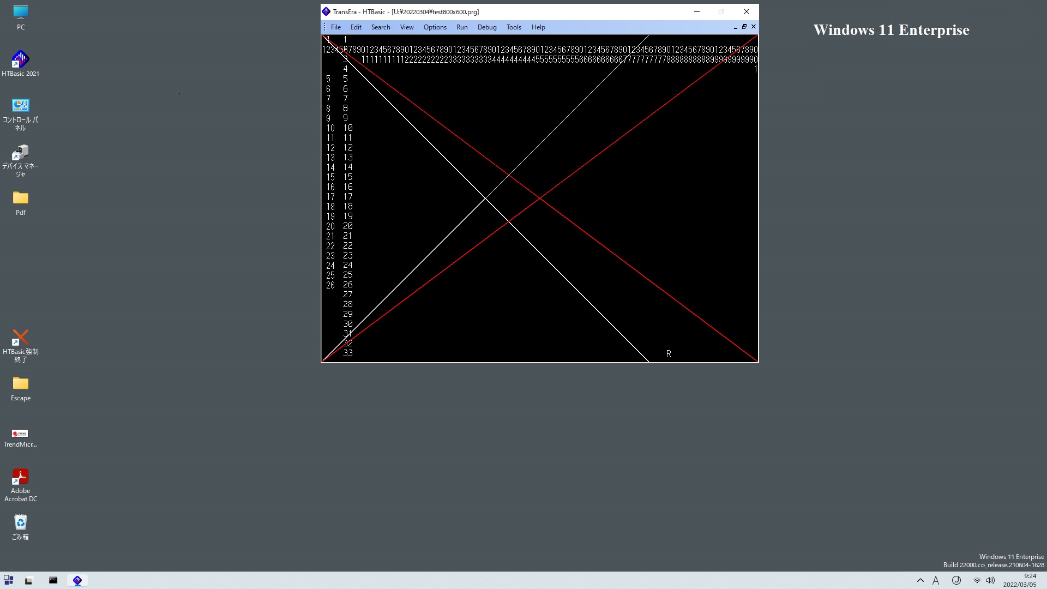Select the HTBasic強制終了 desktop shortcut
The width and height of the screenshot is (1047, 589).
(21, 346)
